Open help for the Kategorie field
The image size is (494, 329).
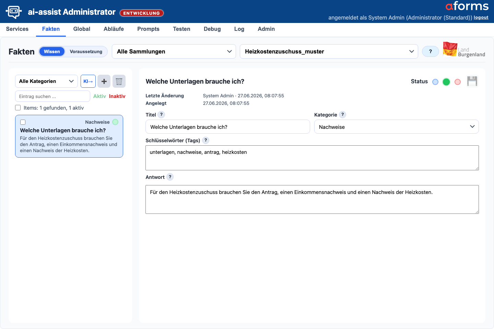point(342,114)
